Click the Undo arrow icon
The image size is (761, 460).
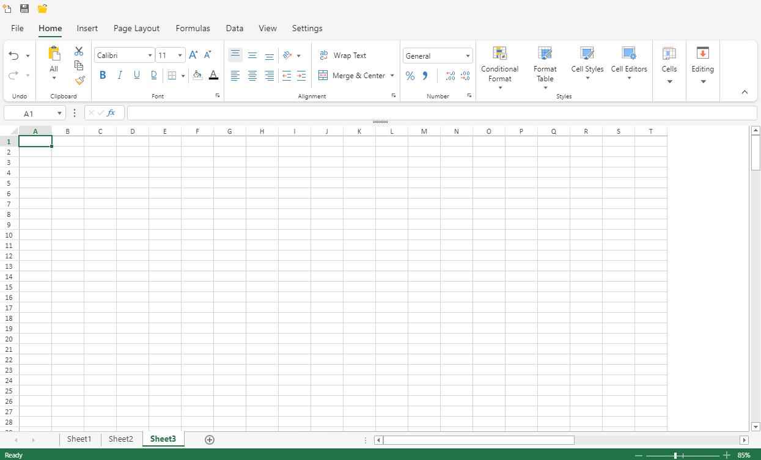click(14, 56)
